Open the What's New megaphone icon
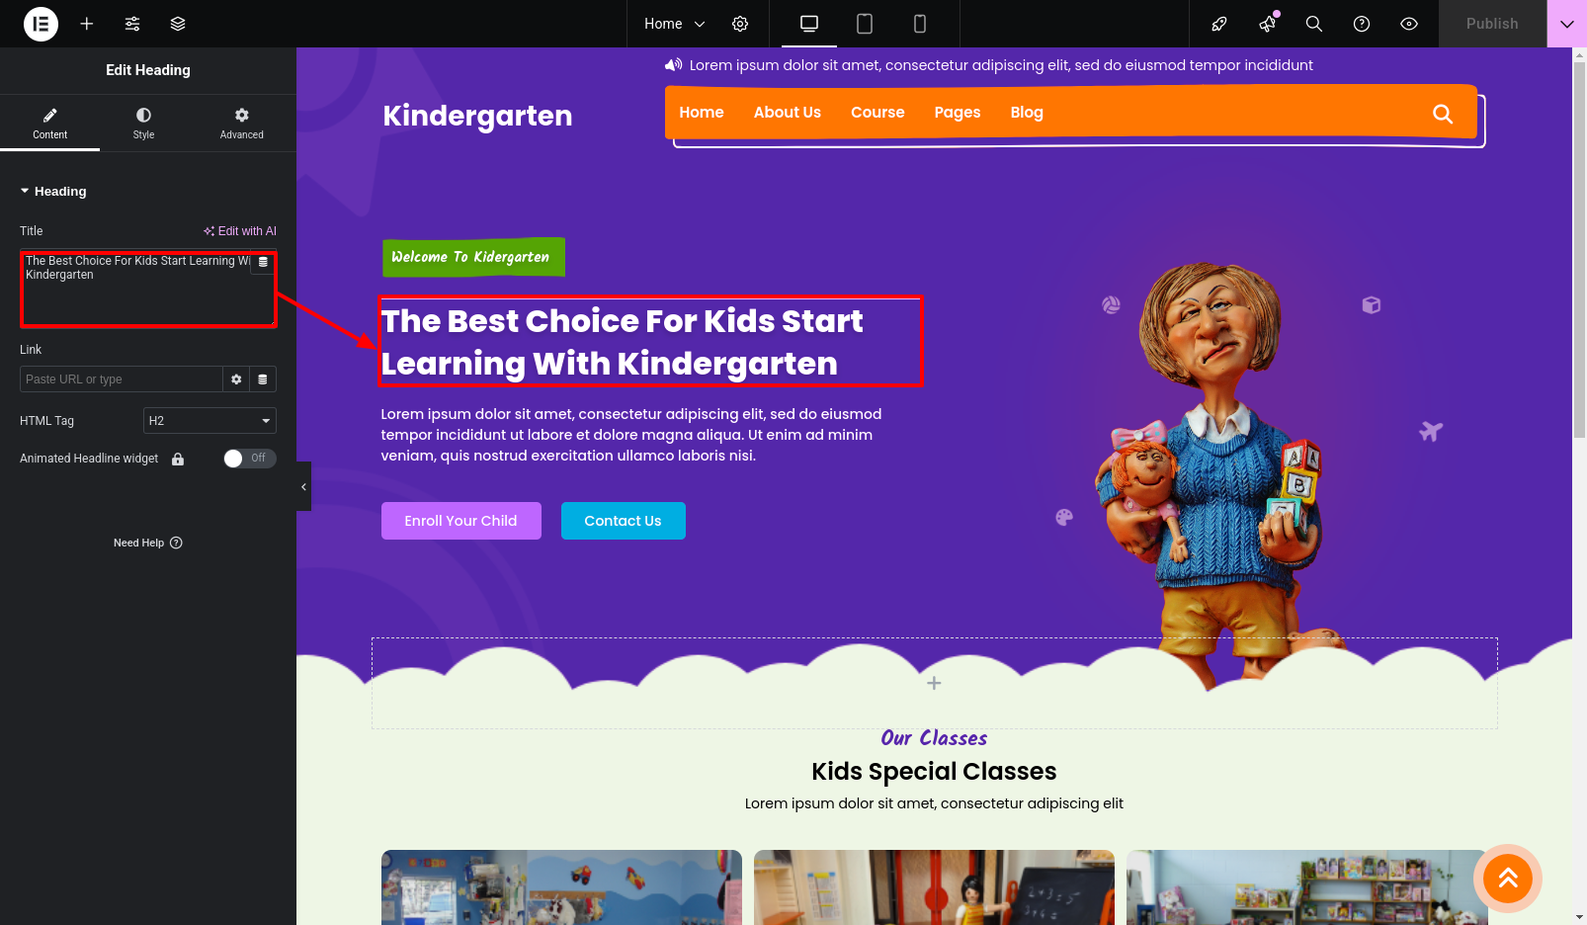Image resolution: width=1587 pixels, height=925 pixels. point(1268,24)
